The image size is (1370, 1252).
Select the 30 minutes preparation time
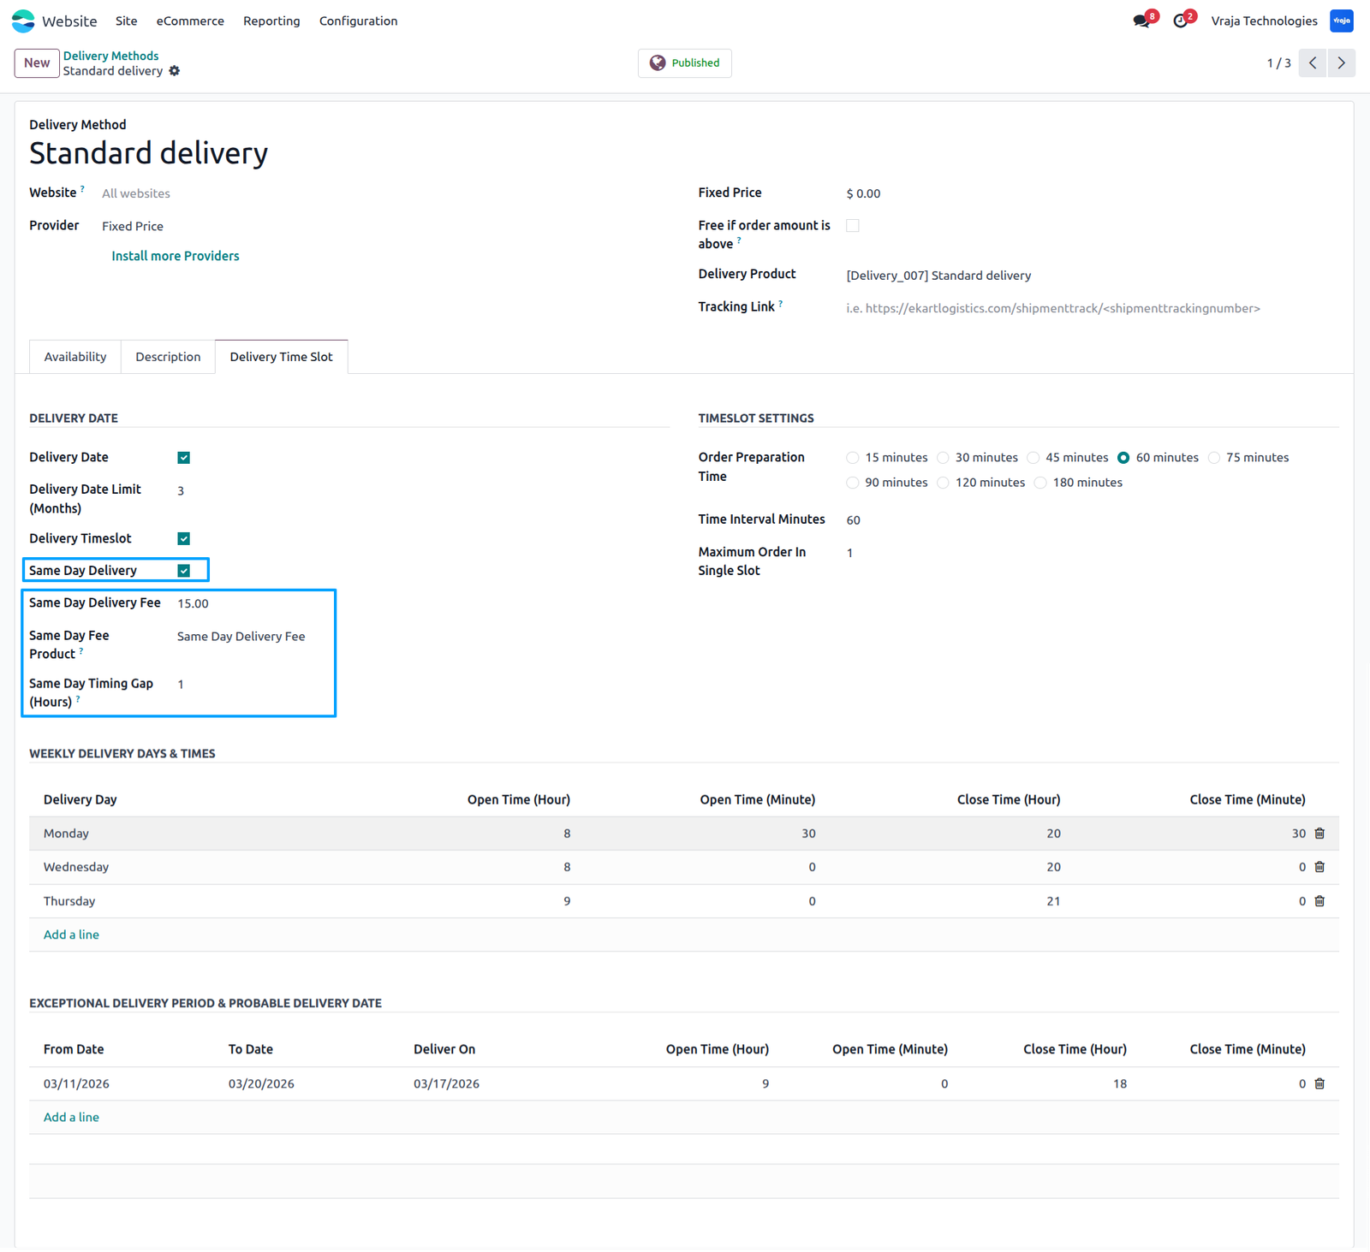[x=944, y=458]
